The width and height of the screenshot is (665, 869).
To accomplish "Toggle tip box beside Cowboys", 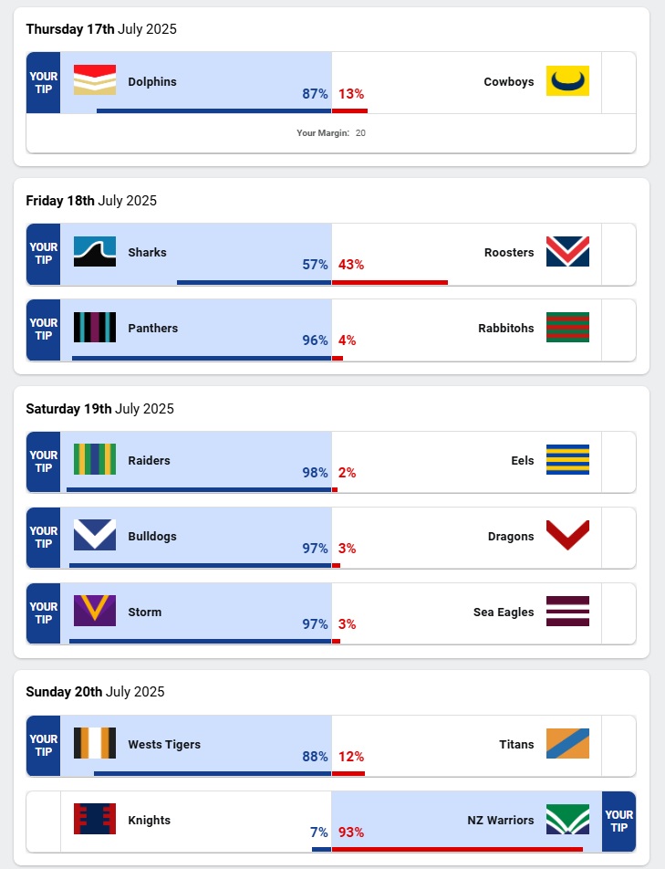I will [x=618, y=82].
